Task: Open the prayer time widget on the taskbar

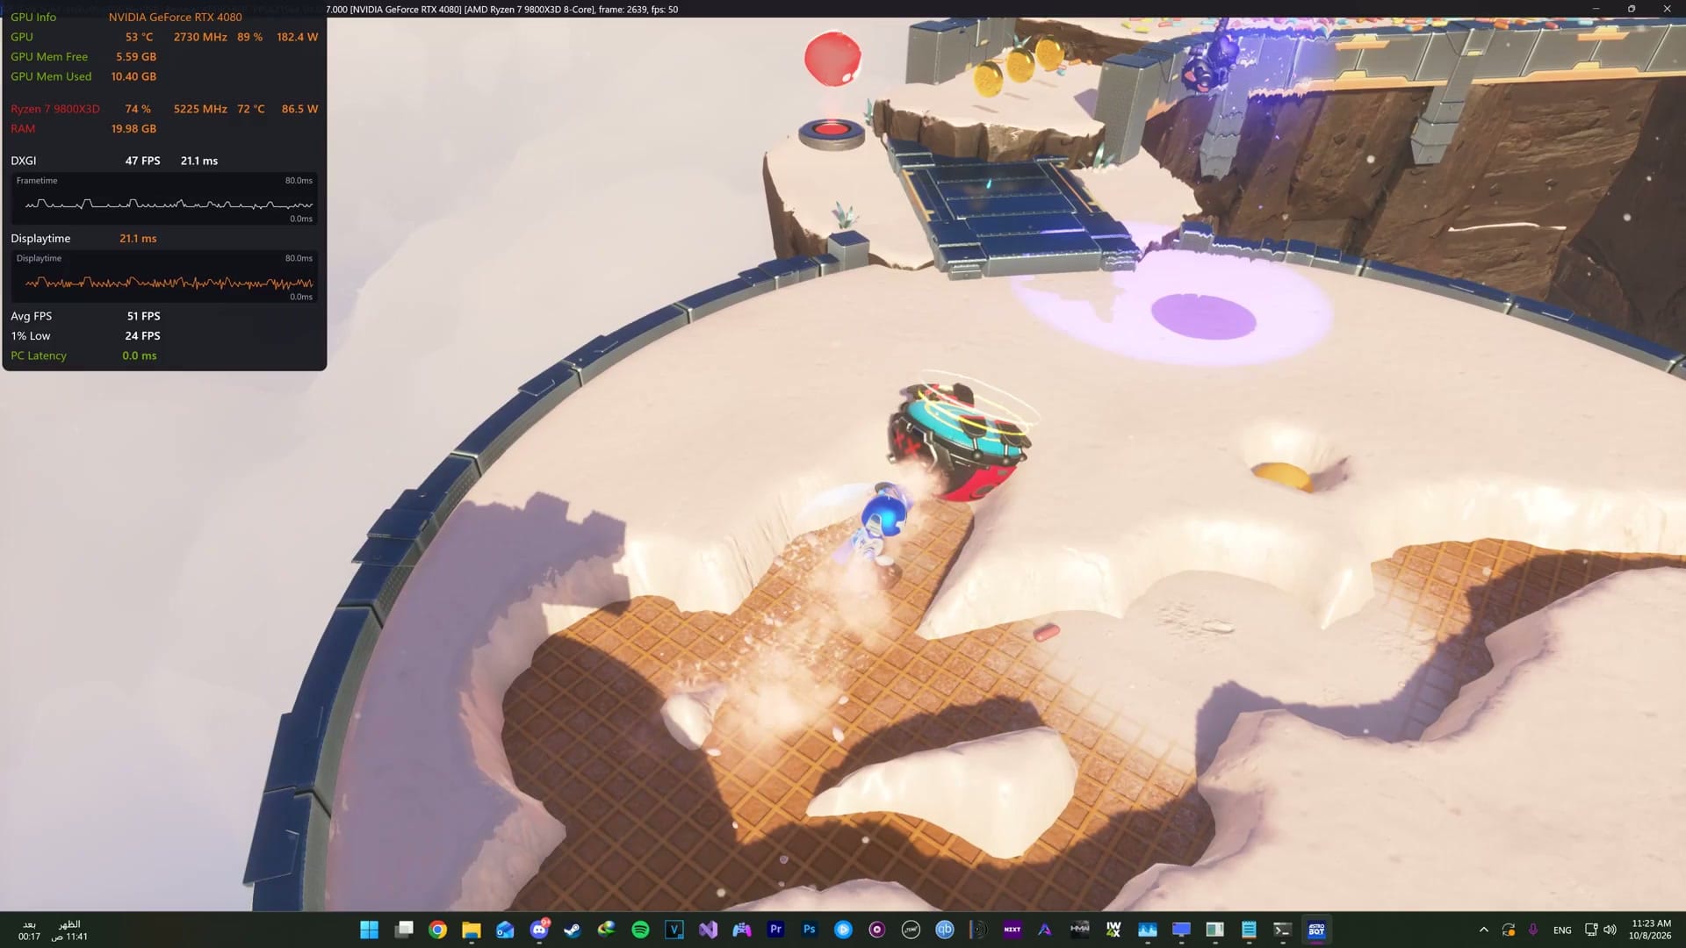Action: click(53, 930)
